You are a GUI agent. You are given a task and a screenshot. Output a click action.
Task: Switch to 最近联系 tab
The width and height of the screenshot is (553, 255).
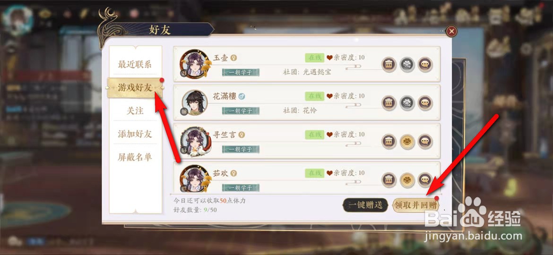pos(134,64)
